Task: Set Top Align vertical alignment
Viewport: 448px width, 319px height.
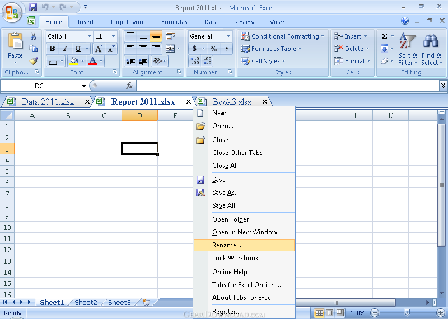Action: pos(130,36)
